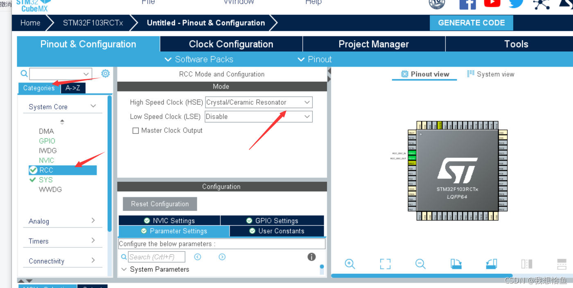573x288 pixels.
Task: Click the STM32F103RCTx breadcrumb
Action: (93, 23)
